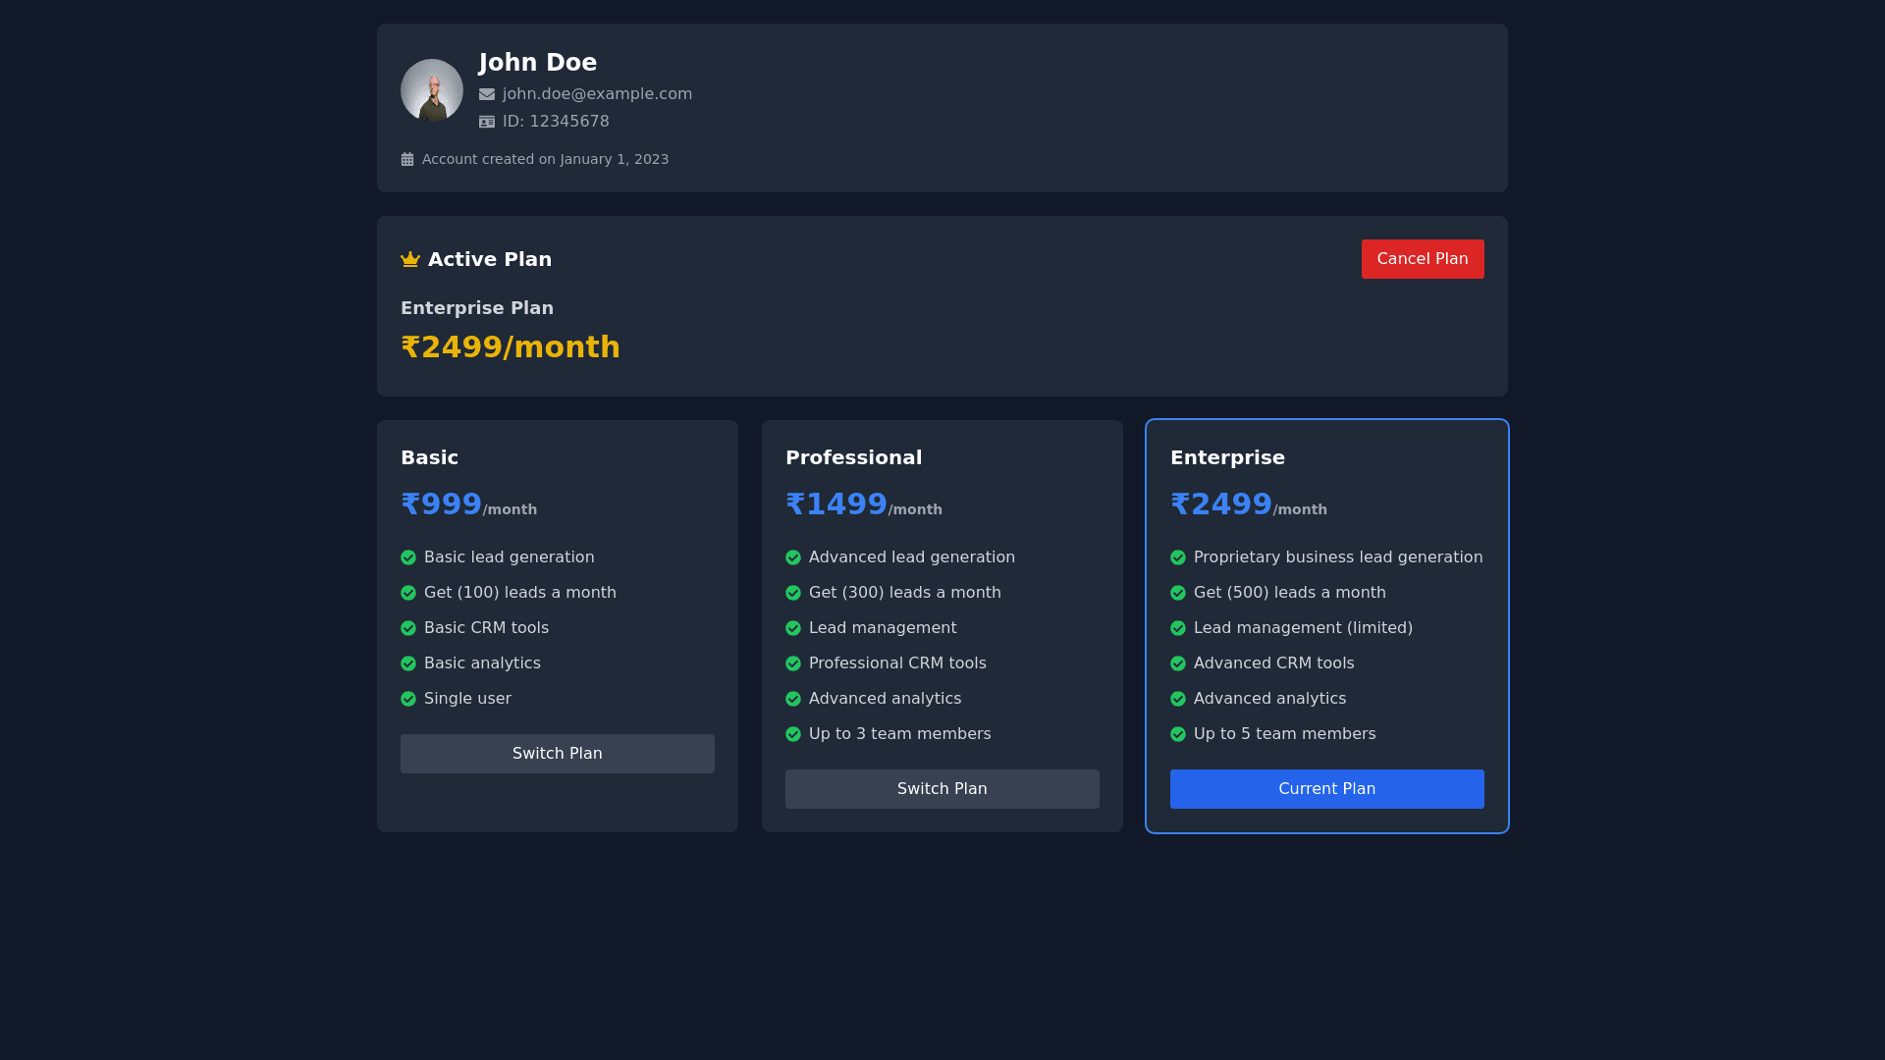Select the Basic plan card heading

(429, 457)
